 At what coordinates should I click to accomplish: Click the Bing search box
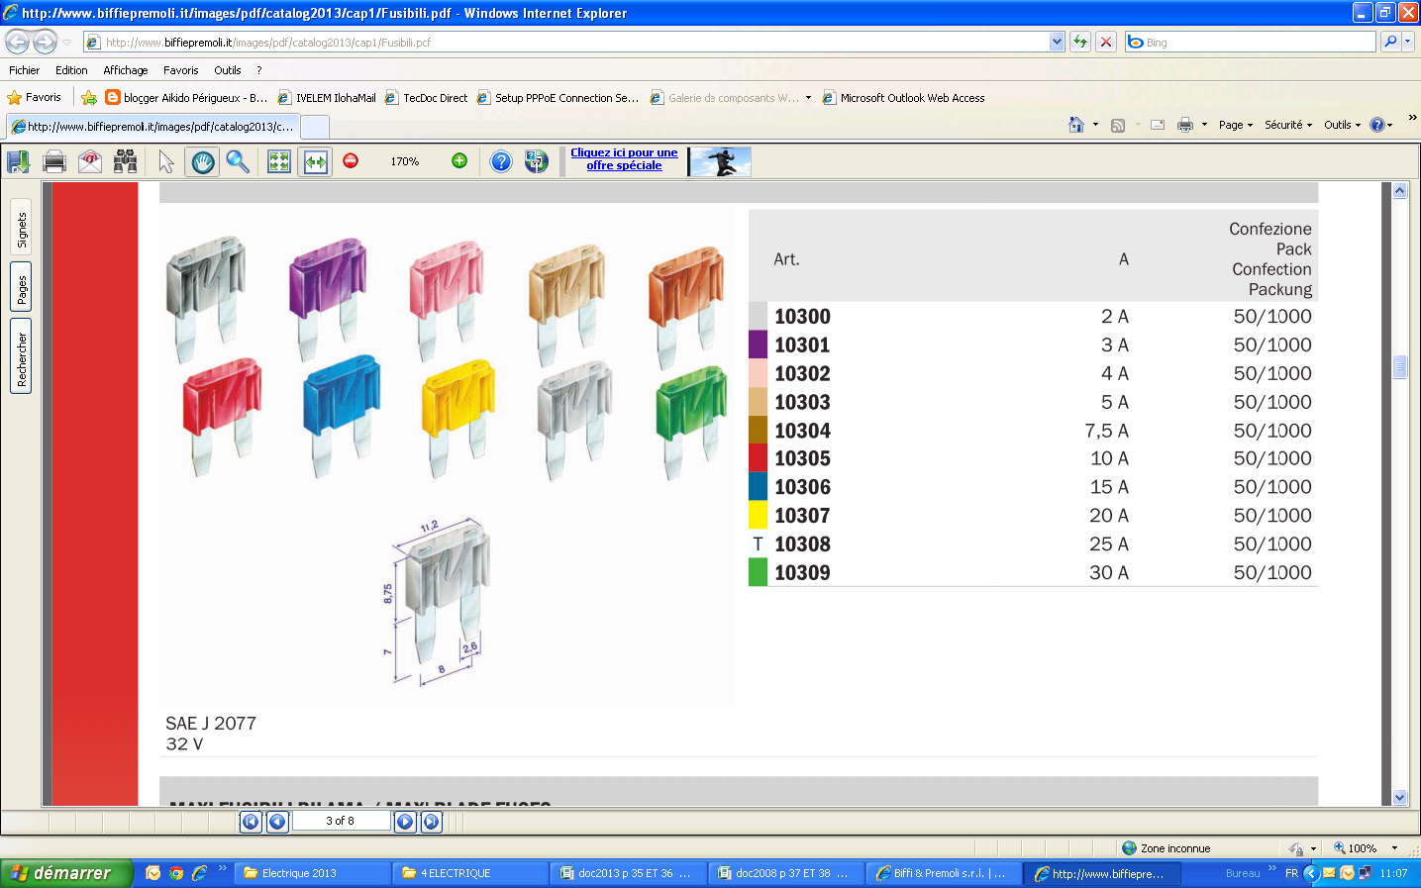pos(1250,42)
